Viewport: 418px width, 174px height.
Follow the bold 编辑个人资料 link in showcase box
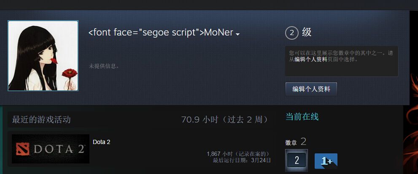(x=311, y=60)
